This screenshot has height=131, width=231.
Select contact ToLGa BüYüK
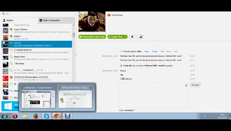[x=37, y=51]
